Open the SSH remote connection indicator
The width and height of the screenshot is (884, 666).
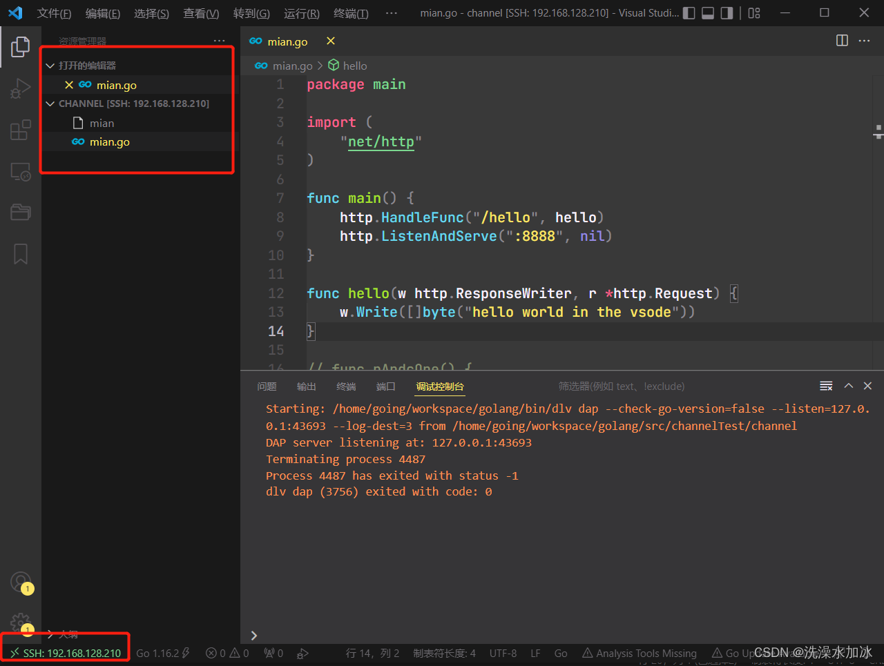pyautogui.click(x=65, y=653)
